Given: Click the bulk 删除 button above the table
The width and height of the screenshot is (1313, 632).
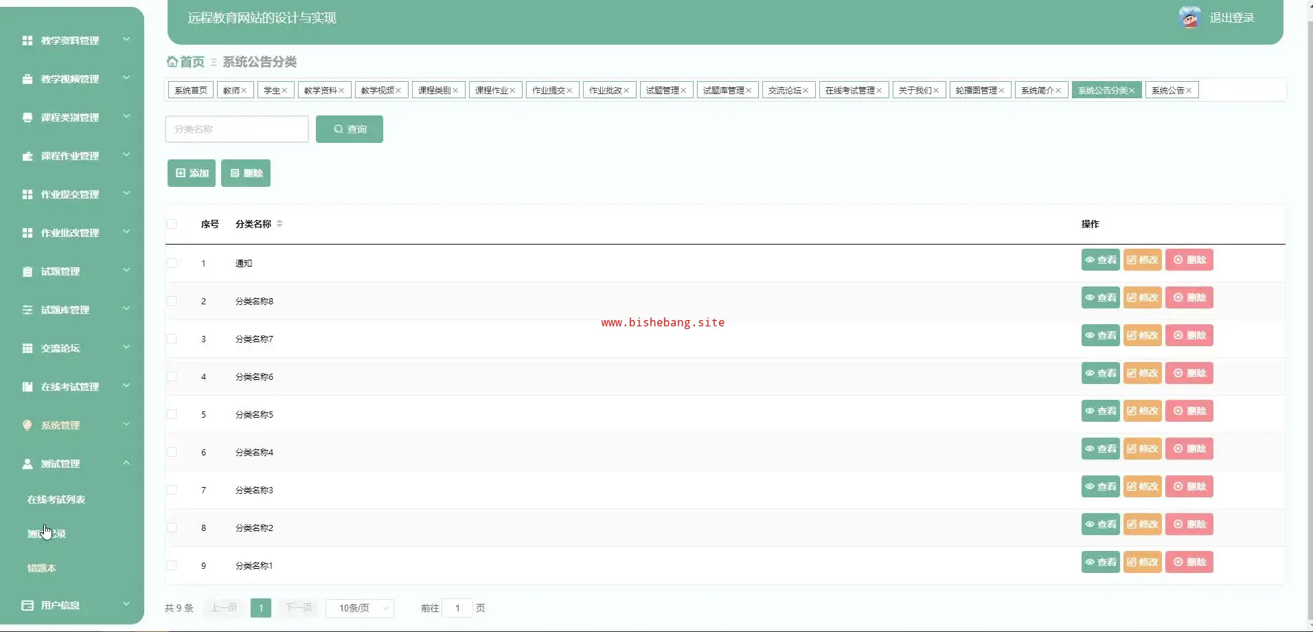Looking at the screenshot, I should pyautogui.click(x=246, y=173).
